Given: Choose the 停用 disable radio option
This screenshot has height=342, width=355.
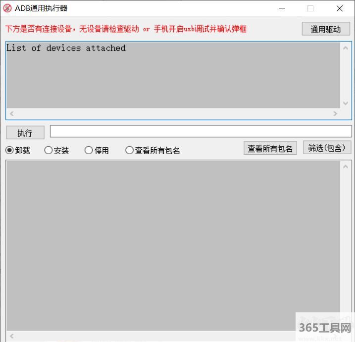Looking at the screenshot, I should coord(89,150).
